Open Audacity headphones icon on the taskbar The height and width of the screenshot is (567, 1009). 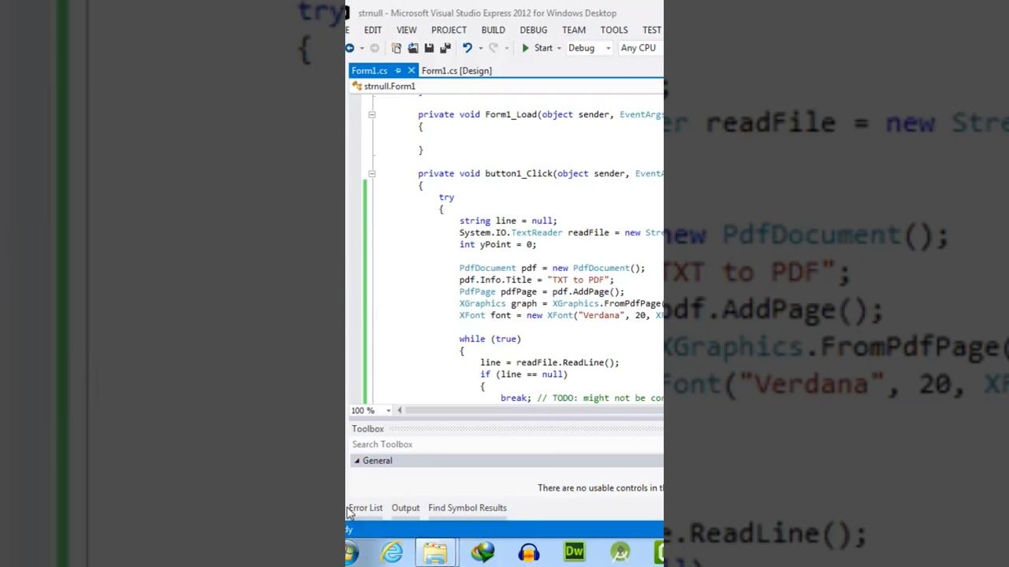click(529, 553)
